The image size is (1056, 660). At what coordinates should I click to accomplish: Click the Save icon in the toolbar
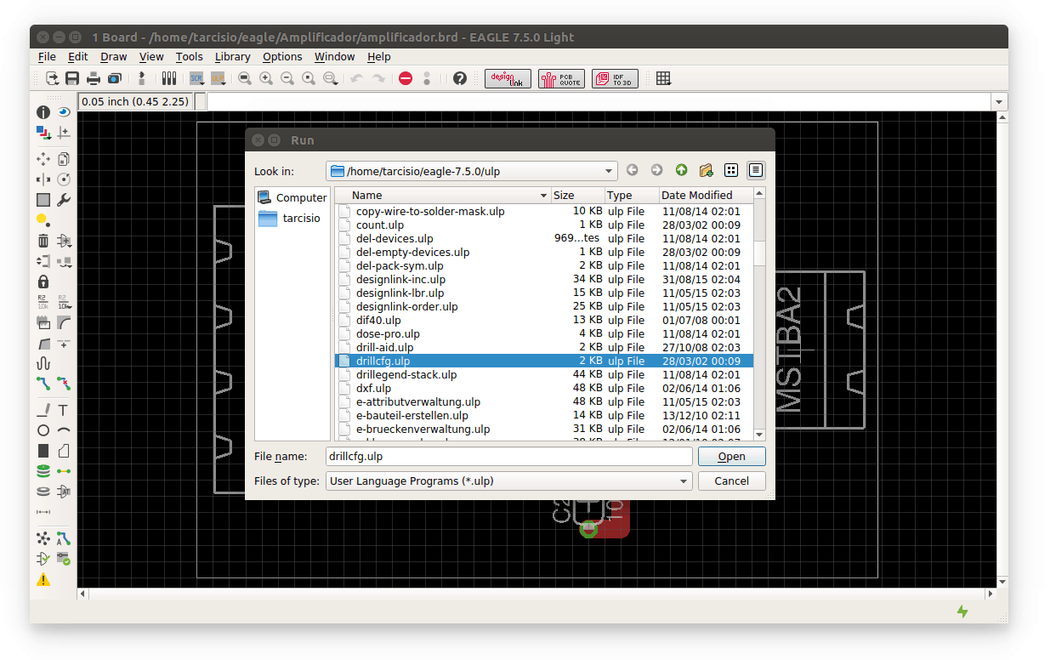72,78
